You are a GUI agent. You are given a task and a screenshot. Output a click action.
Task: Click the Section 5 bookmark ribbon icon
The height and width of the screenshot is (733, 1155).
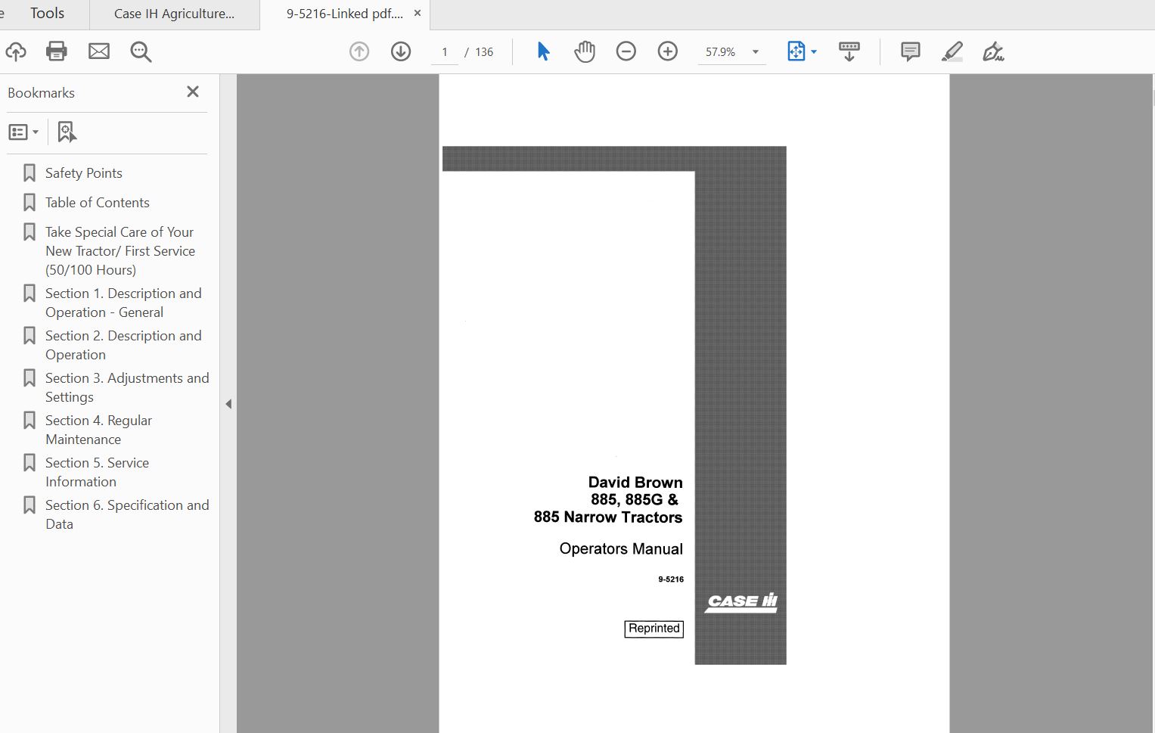29,463
